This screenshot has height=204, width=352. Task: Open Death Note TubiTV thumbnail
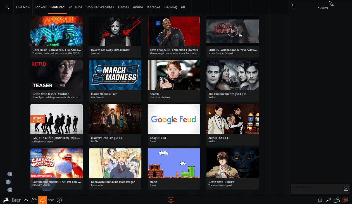pos(232,163)
